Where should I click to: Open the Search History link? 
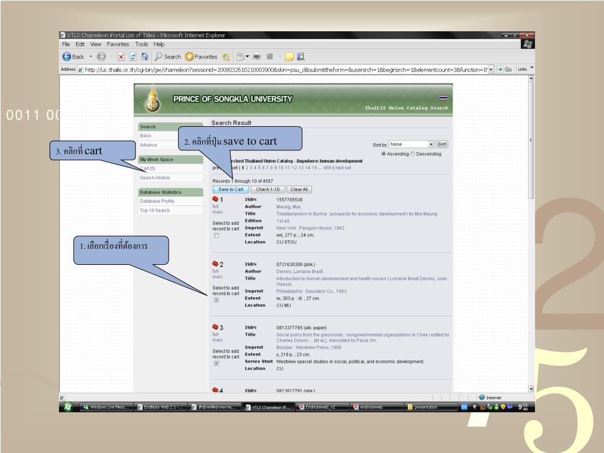(x=155, y=178)
